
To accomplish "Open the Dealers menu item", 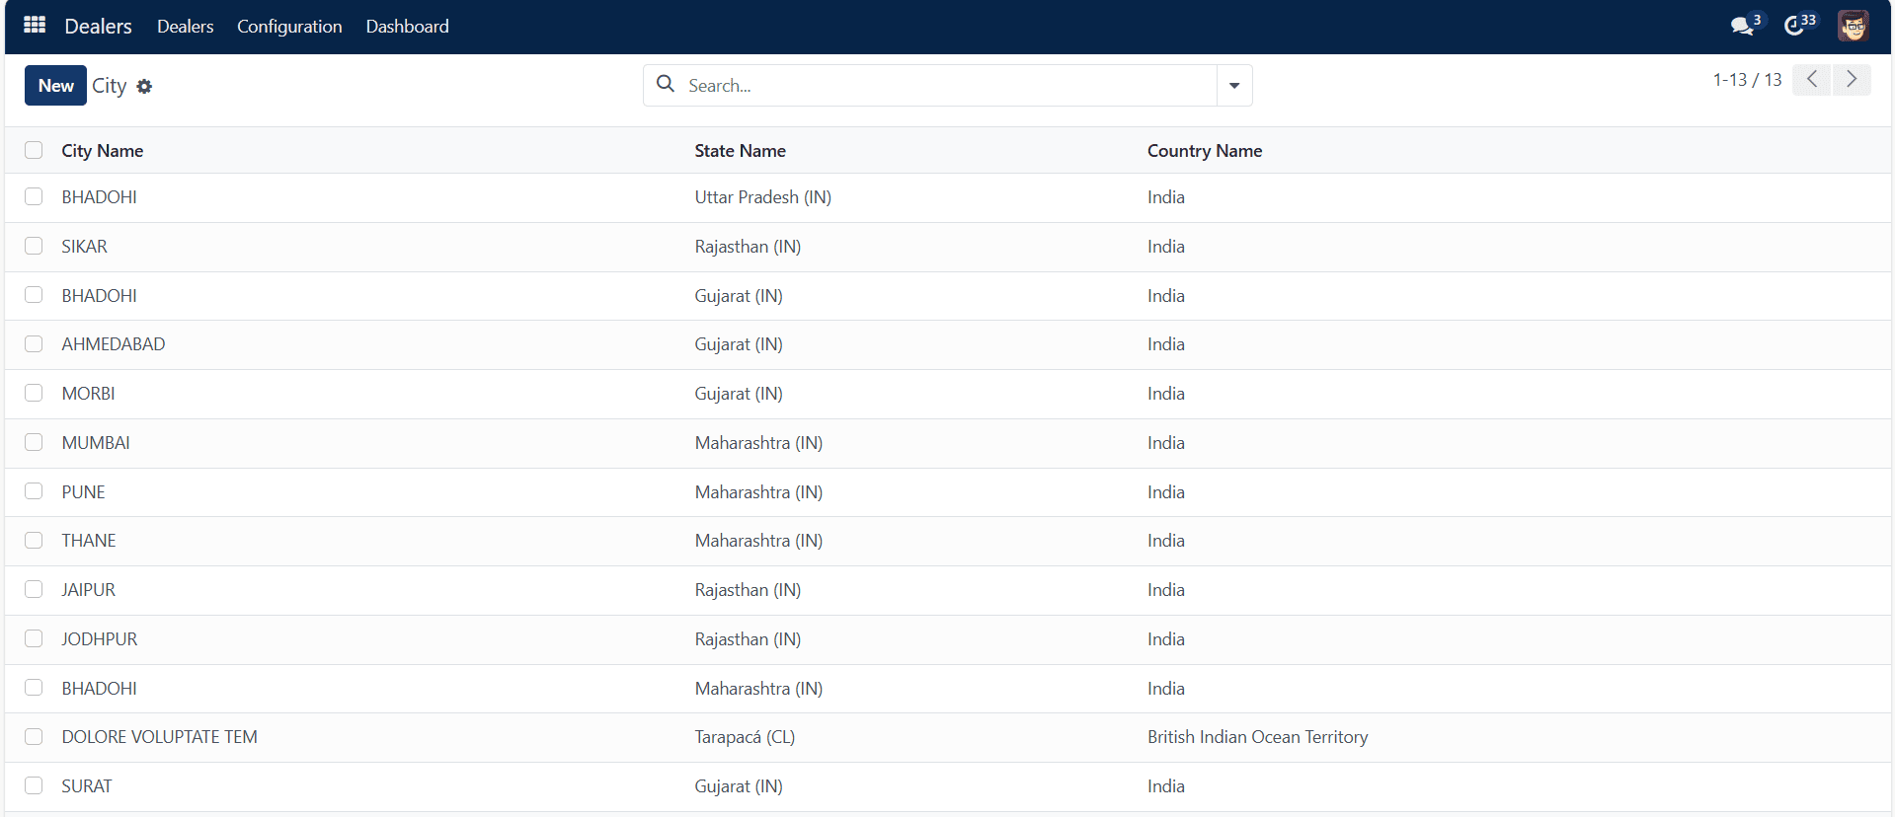I will pos(185,27).
